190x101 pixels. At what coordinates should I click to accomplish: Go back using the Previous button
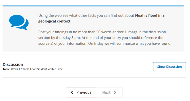click(81, 92)
